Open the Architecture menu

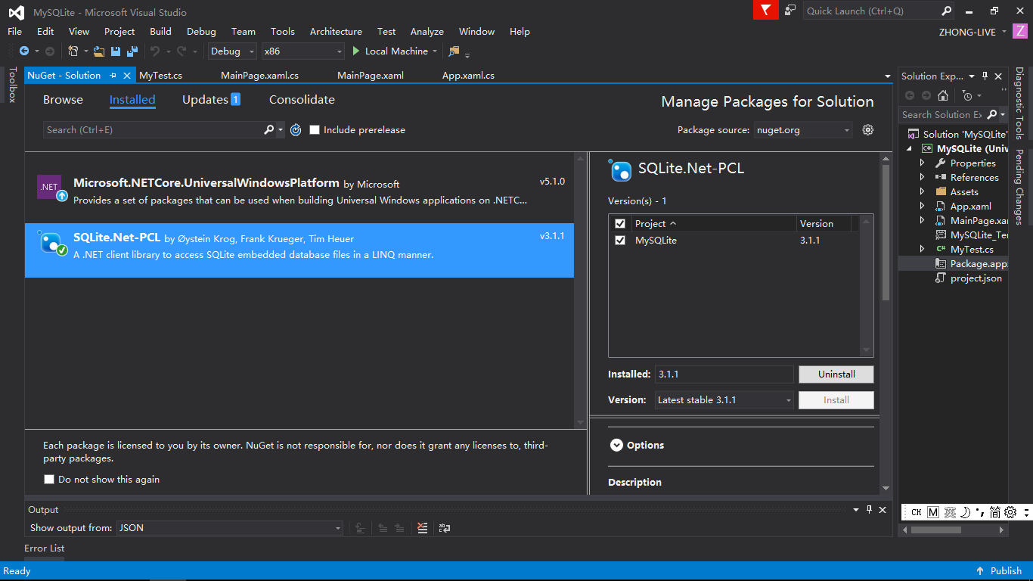pyautogui.click(x=336, y=32)
